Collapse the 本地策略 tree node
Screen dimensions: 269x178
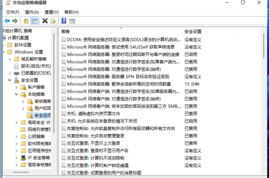[16, 94]
